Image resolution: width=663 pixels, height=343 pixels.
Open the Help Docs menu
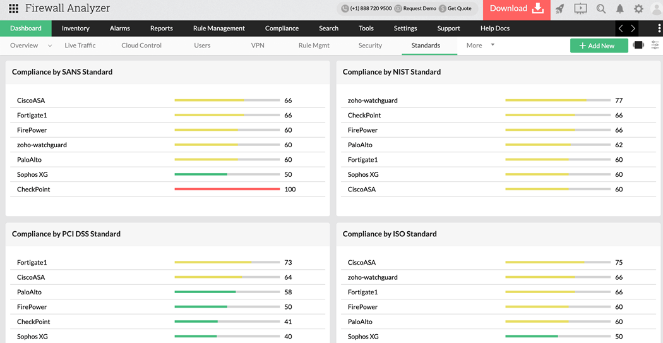[x=495, y=28]
